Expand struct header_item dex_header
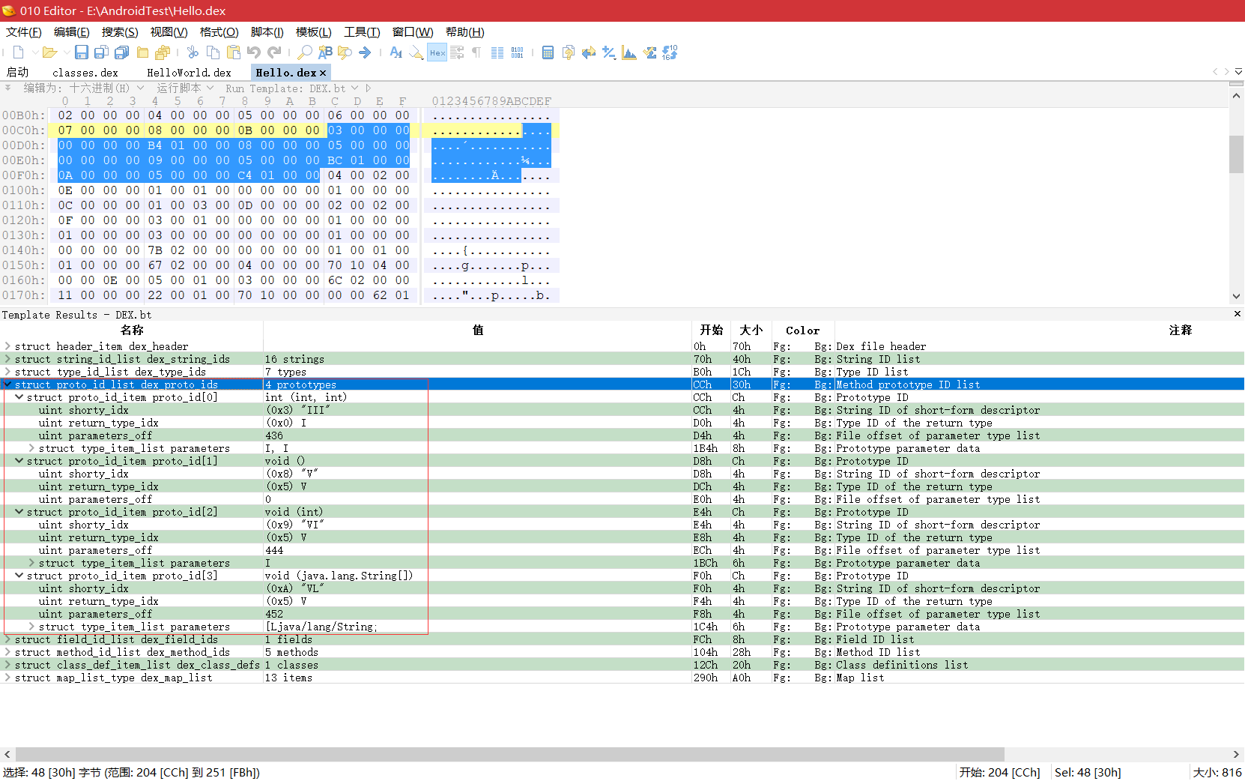The height and width of the screenshot is (781, 1245). click(7, 346)
